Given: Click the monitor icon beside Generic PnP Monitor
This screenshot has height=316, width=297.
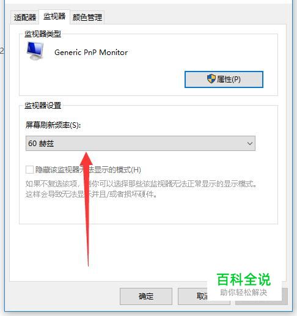Looking at the screenshot, I should [35, 51].
